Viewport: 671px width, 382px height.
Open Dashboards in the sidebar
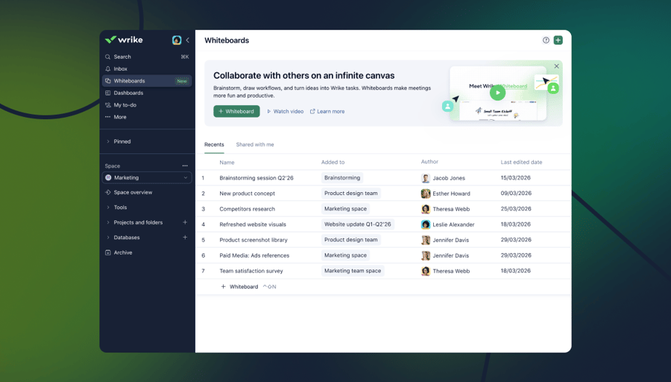147,93
